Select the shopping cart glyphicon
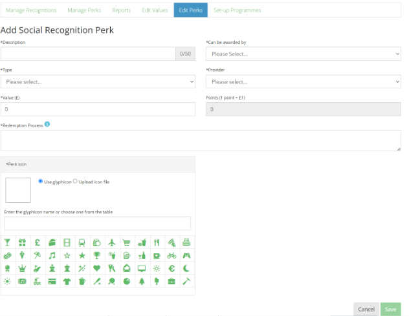The width and height of the screenshot is (409, 316). 126,243
